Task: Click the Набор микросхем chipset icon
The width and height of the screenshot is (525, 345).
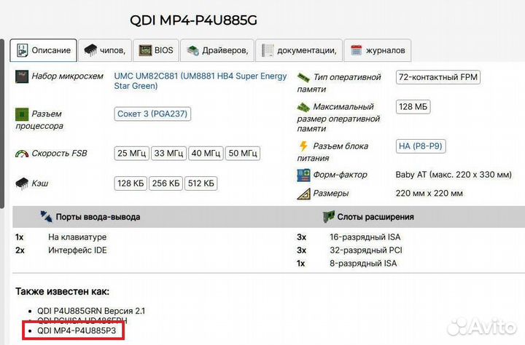Action: tap(21, 76)
